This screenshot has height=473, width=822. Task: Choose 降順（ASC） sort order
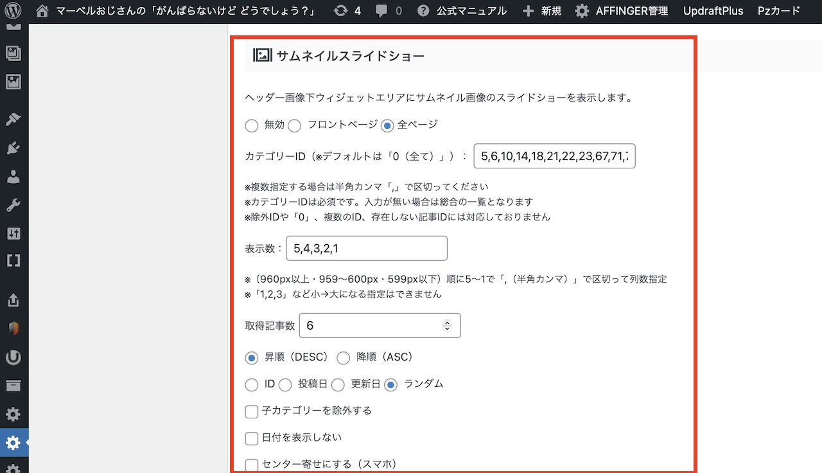(x=344, y=358)
